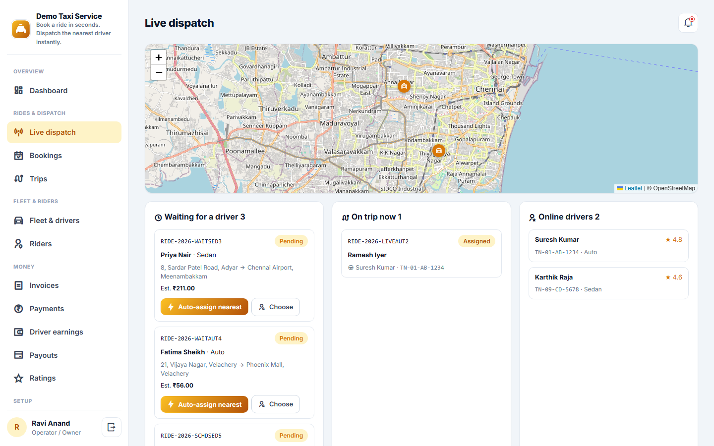The width and height of the screenshot is (714, 446).
Task: Choose a driver for Priya Nair's ride
Action: pyautogui.click(x=276, y=307)
